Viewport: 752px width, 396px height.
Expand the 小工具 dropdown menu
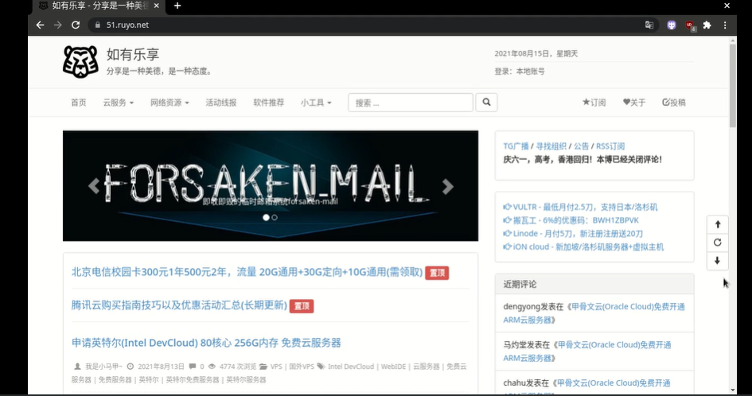click(x=316, y=103)
